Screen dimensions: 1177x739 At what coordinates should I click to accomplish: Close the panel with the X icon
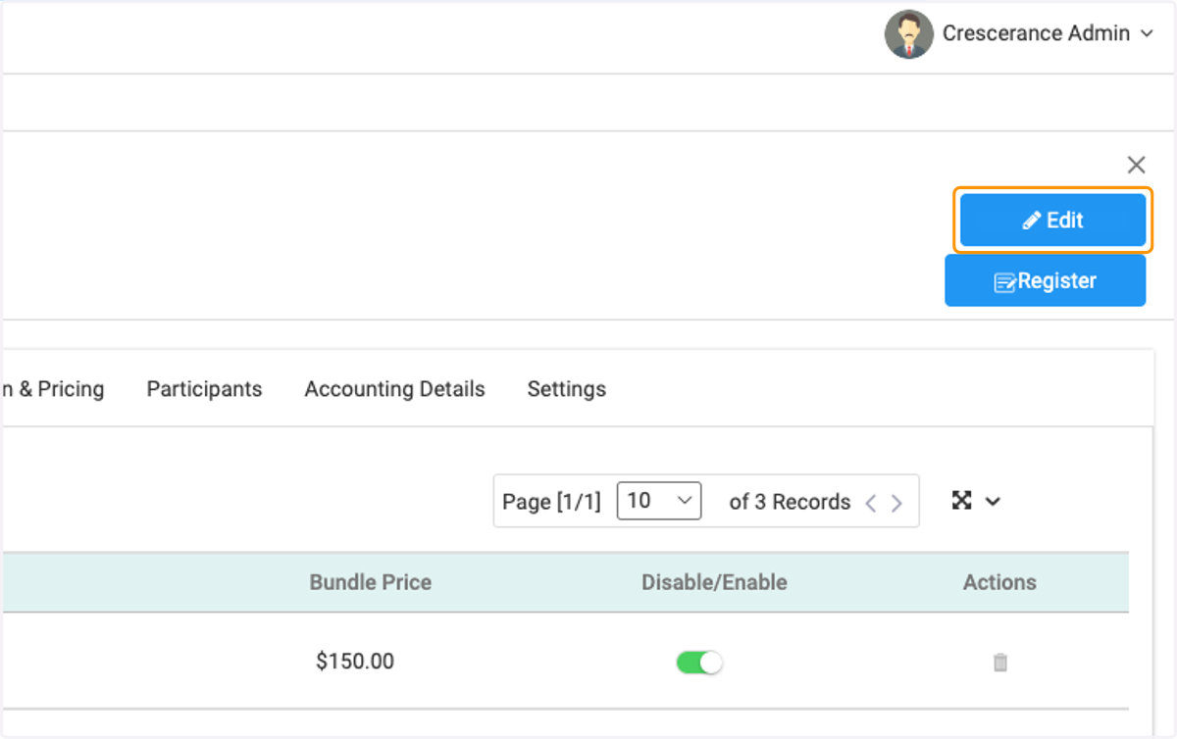pyautogui.click(x=1136, y=165)
